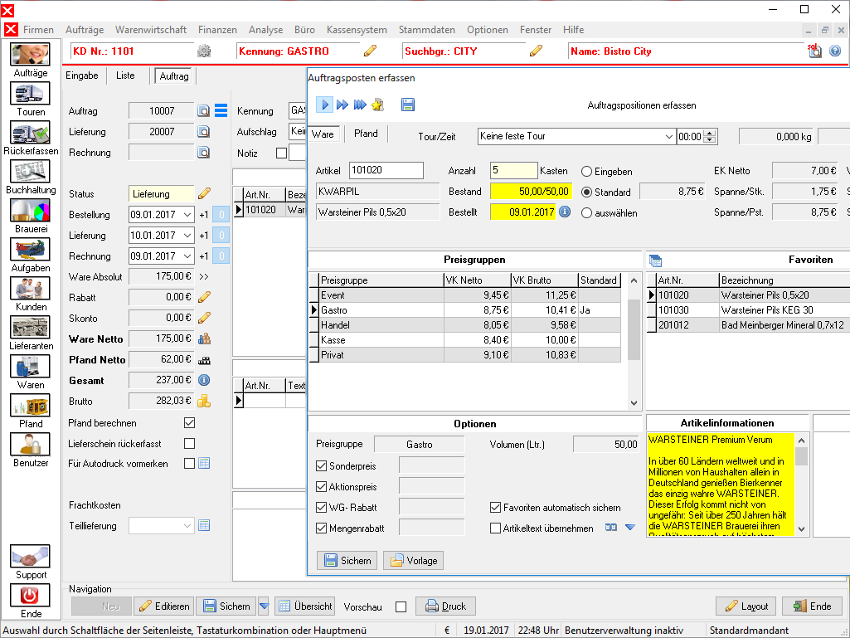The width and height of the screenshot is (850, 638).
Task: Expand blue arrow beside Artikeltext übernehmen
Action: pyautogui.click(x=630, y=528)
